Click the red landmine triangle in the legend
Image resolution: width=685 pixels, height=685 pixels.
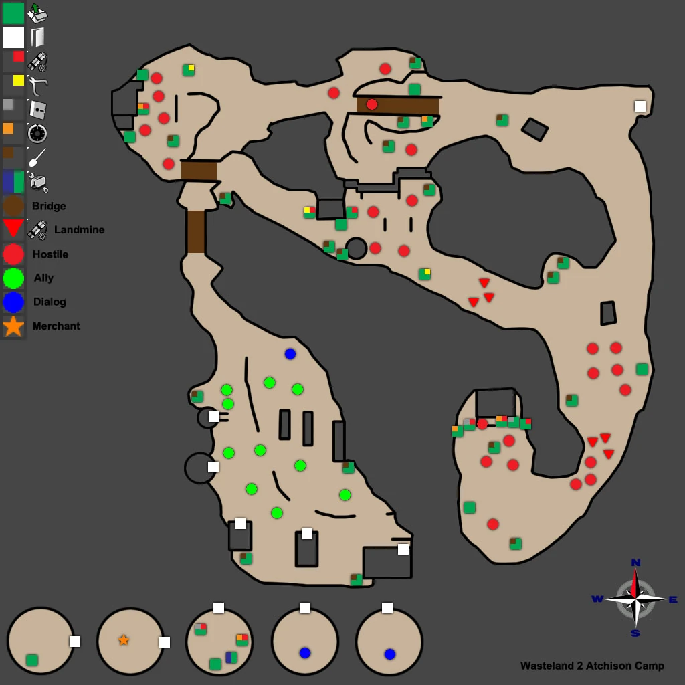[x=13, y=229]
